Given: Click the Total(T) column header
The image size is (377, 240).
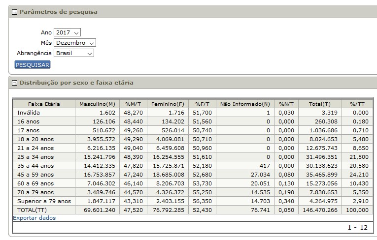Looking at the screenshot, I should [319, 104].
